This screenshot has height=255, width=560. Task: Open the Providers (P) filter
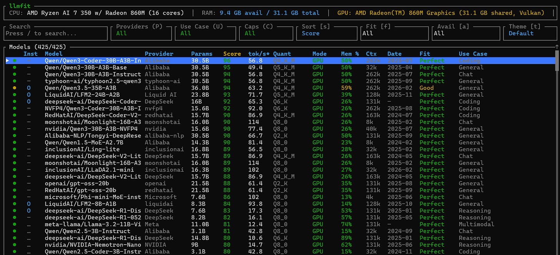coord(142,33)
